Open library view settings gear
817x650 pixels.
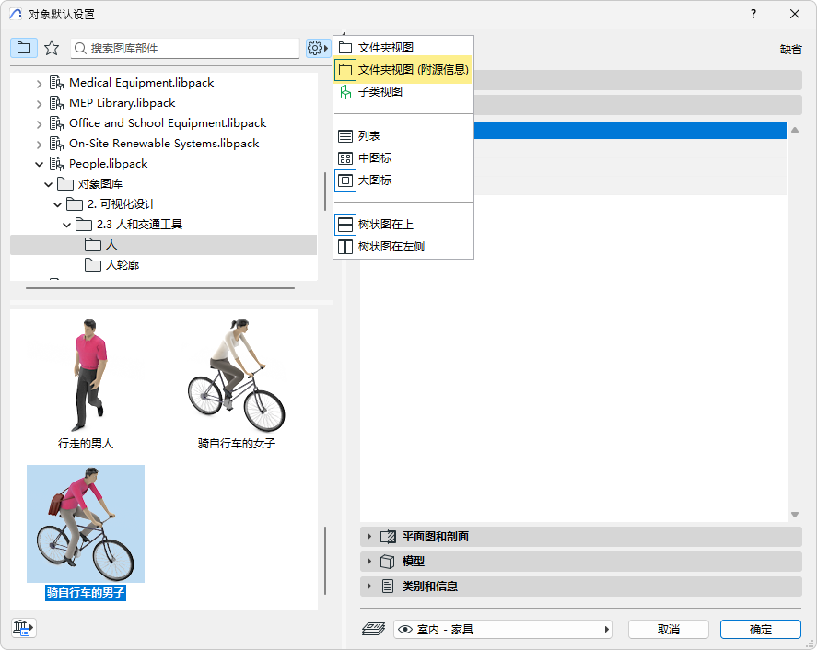(x=318, y=48)
